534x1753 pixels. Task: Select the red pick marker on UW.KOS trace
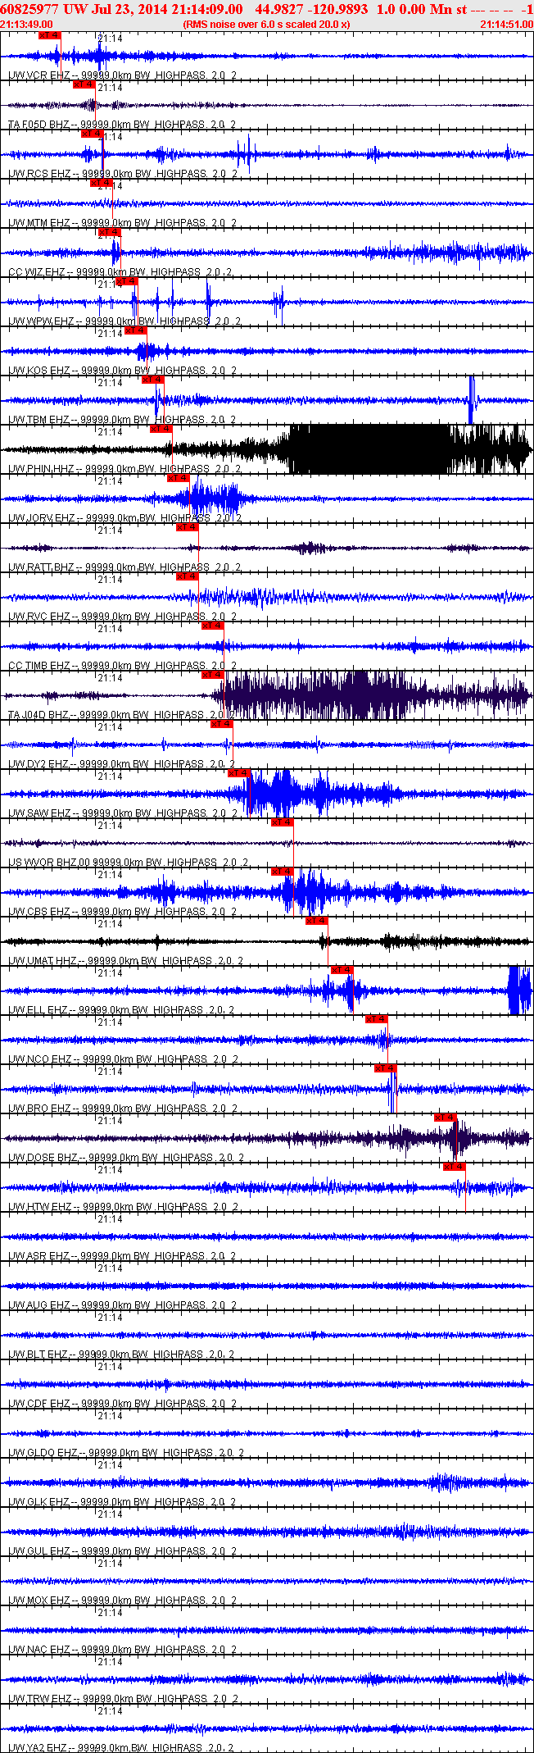coord(136,330)
